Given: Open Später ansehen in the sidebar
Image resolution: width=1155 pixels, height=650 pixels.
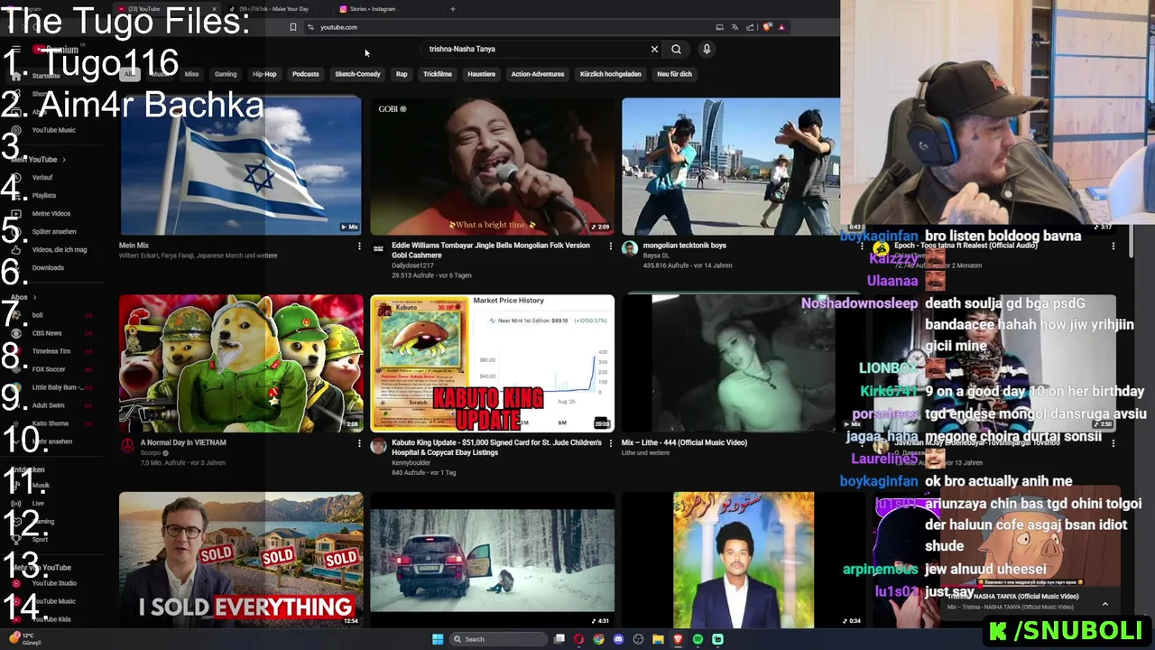Looking at the screenshot, I should [54, 232].
